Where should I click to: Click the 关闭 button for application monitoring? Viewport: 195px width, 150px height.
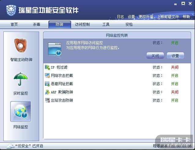[x=155, y=56]
